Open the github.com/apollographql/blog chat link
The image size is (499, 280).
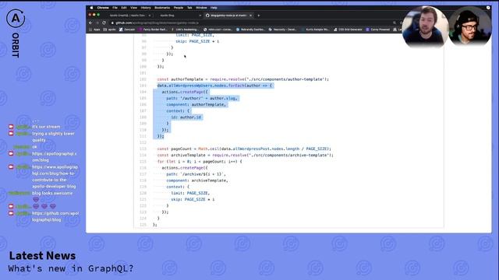pos(55,216)
